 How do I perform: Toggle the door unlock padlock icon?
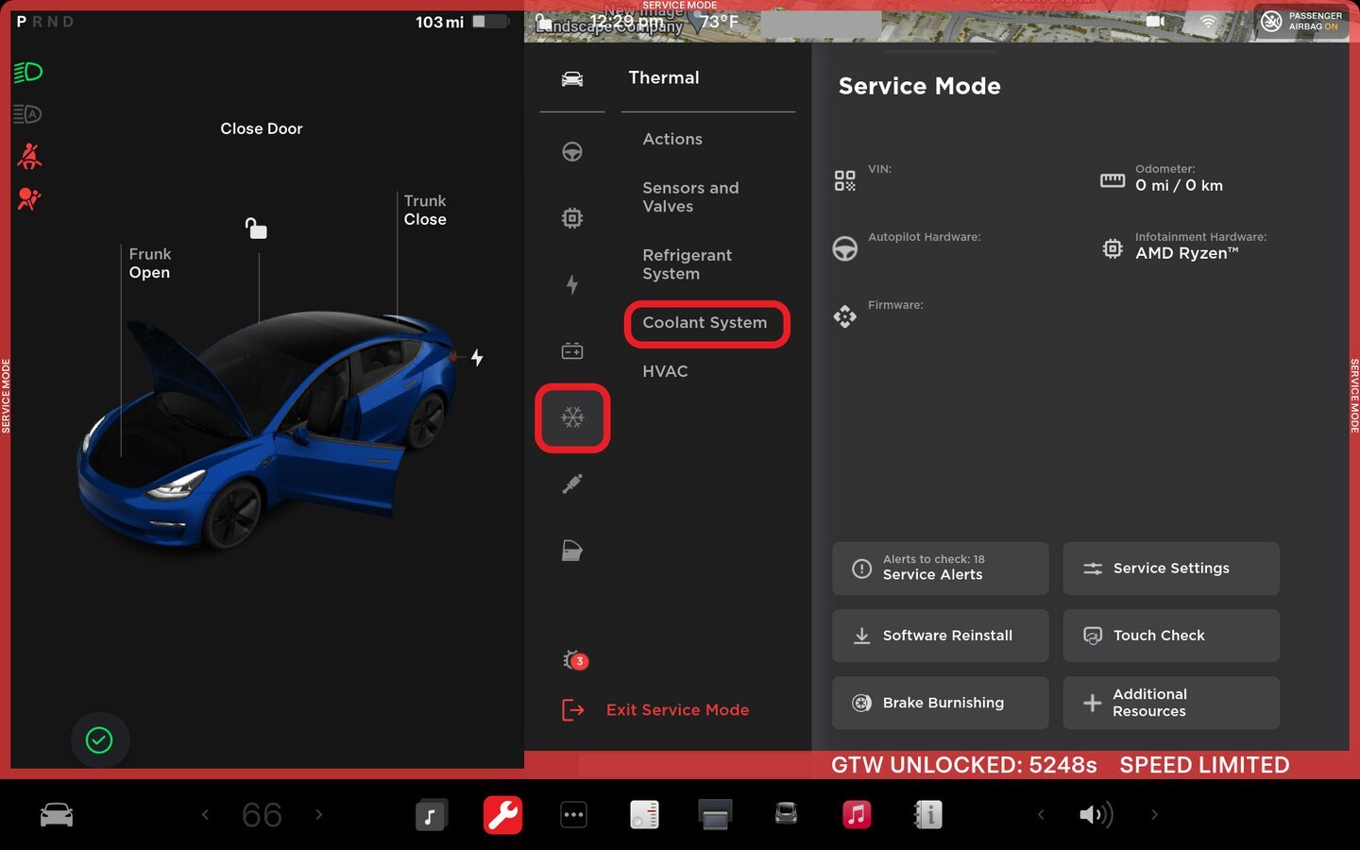[x=256, y=229]
